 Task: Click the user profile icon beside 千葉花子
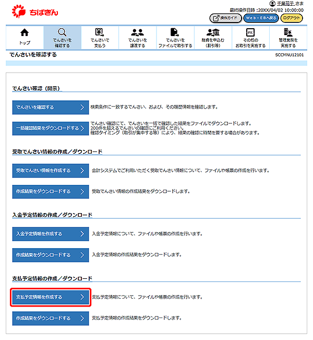tap(272, 4)
